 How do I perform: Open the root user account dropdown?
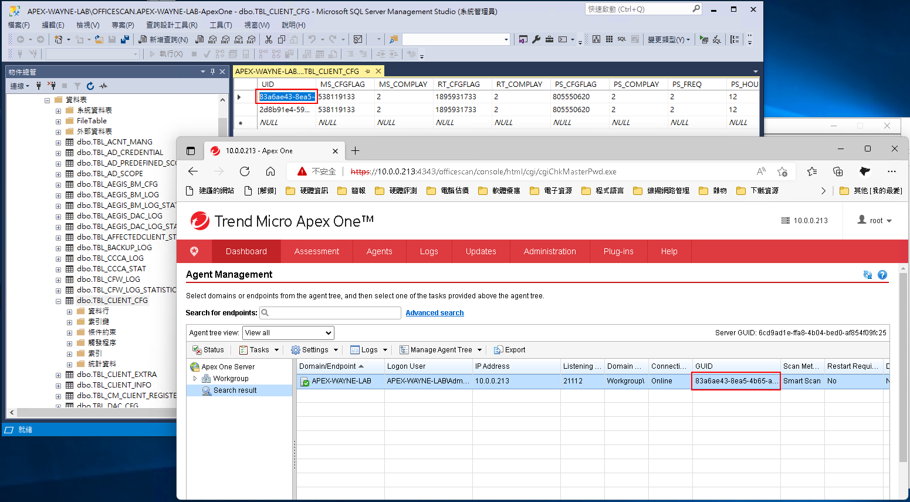(x=875, y=221)
